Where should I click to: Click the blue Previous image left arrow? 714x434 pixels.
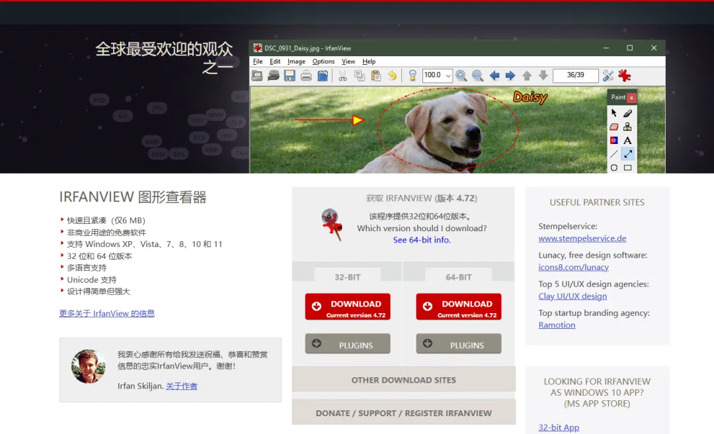pyautogui.click(x=494, y=75)
